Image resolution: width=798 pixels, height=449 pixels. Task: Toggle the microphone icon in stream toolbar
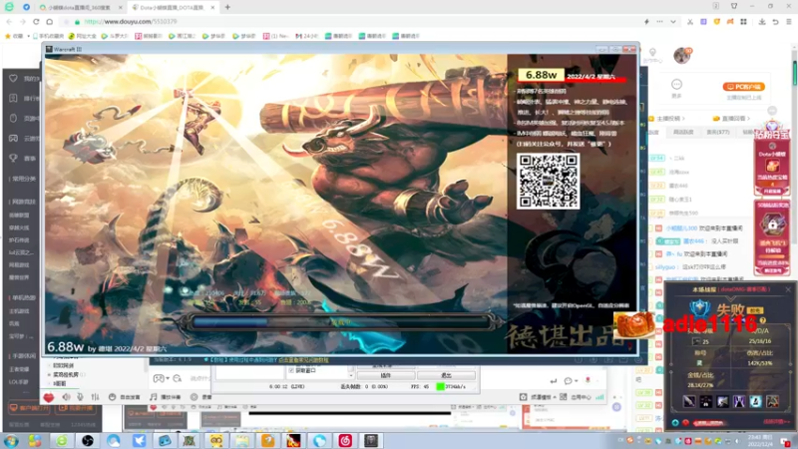[x=80, y=396]
